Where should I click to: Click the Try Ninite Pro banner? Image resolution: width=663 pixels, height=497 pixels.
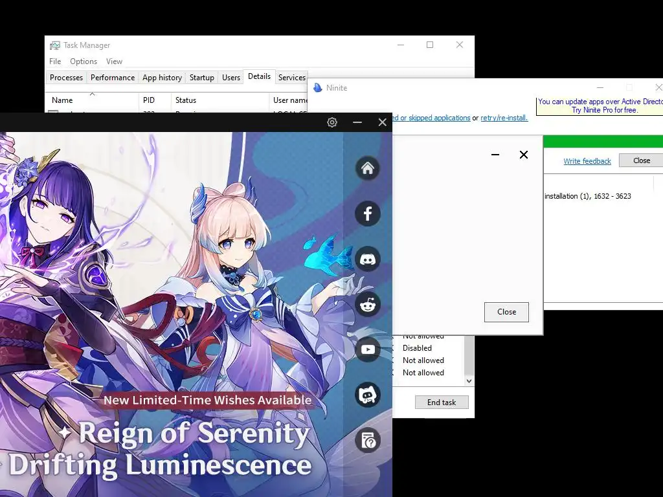tap(600, 106)
